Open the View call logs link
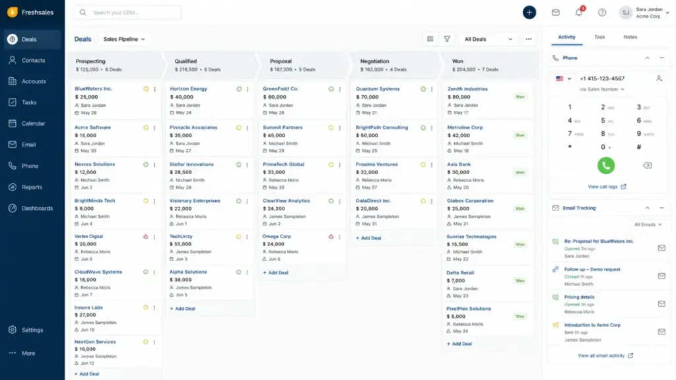Viewport: 676px width, 380px height. point(607,187)
